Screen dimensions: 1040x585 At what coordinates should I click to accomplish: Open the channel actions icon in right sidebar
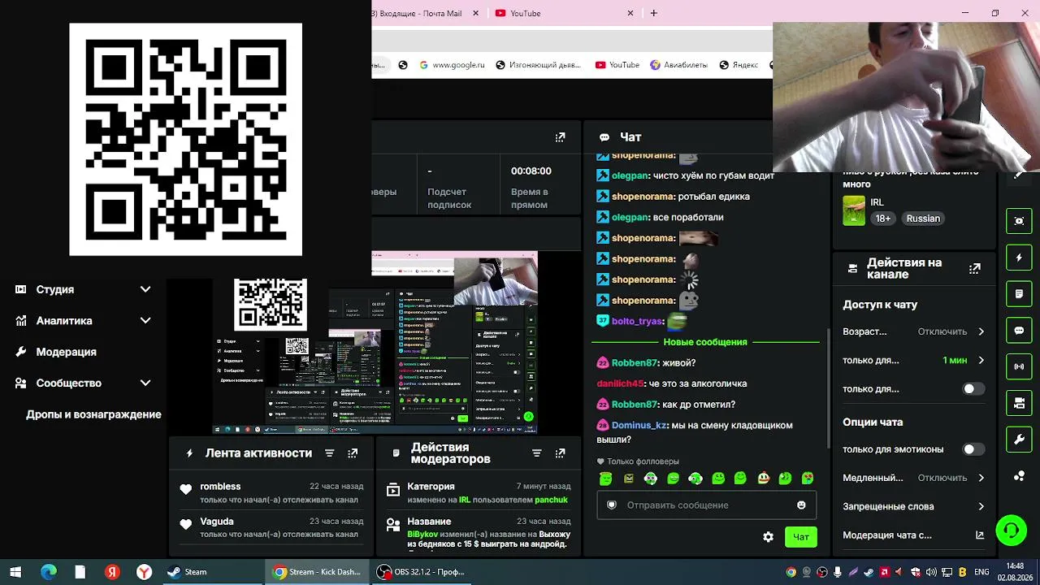point(1019,403)
